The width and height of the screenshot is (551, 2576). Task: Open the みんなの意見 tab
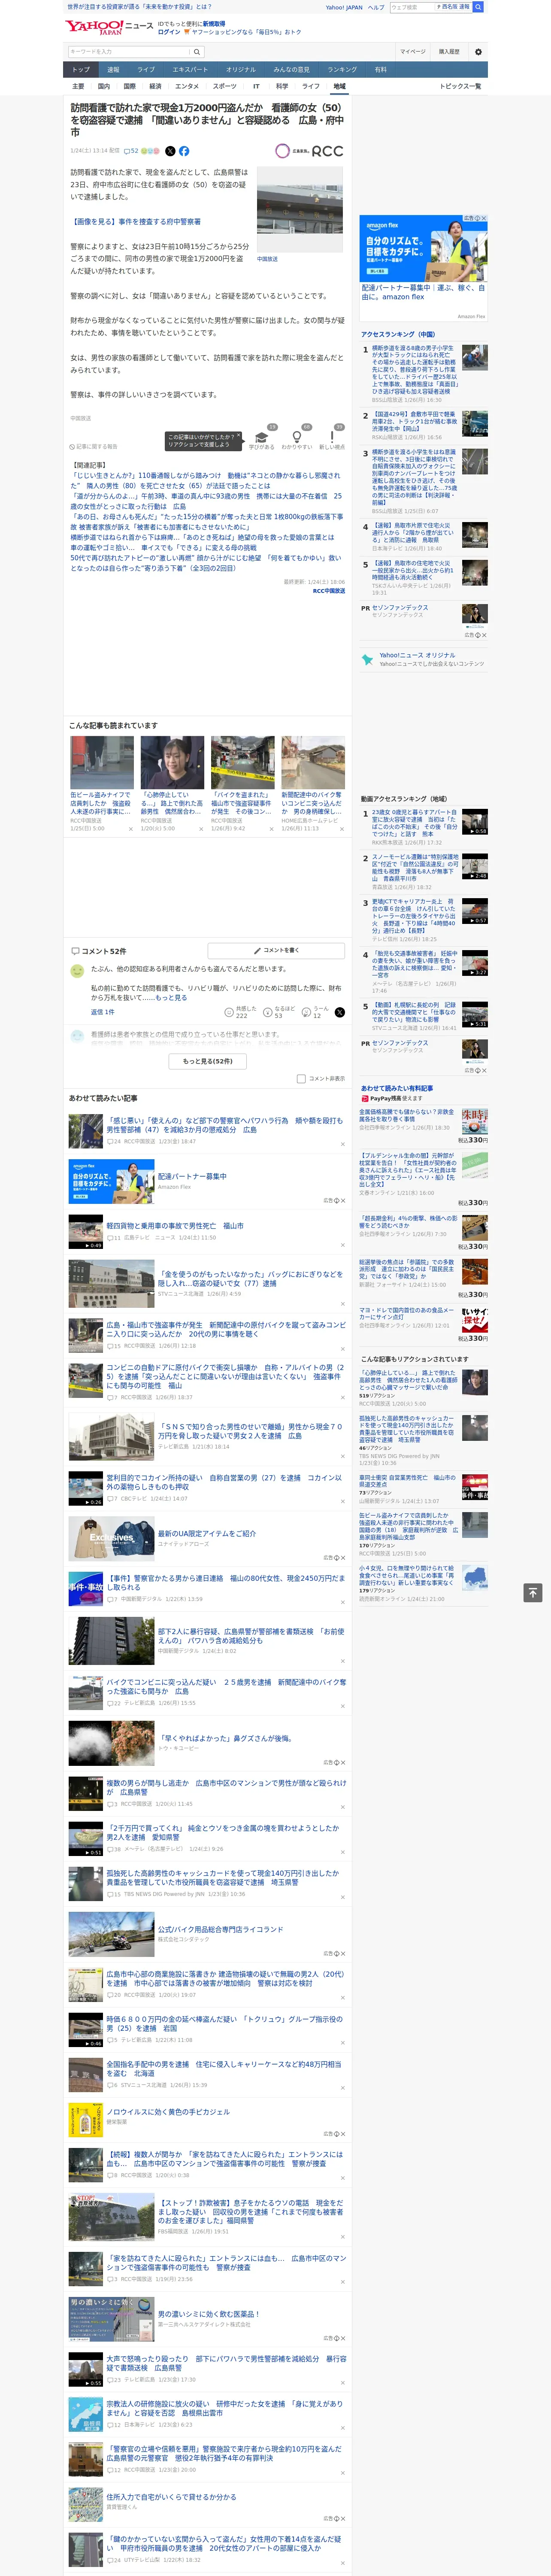(x=291, y=70)
